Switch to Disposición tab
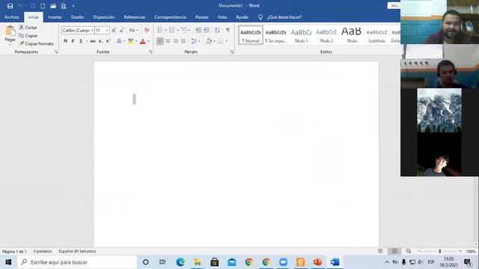479x269 pixels. (104, 17)
